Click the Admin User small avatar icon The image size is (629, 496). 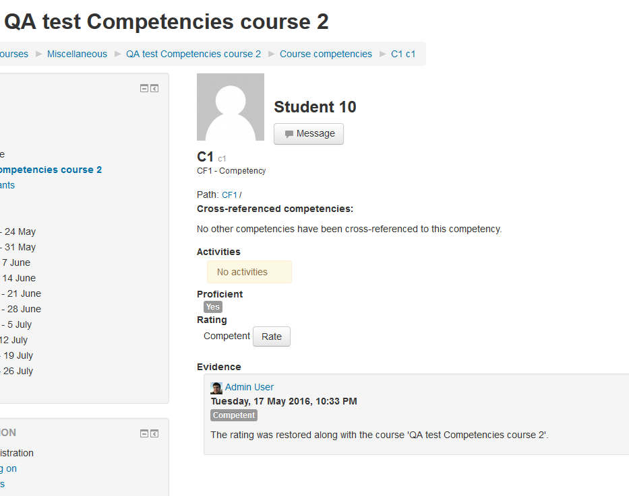[216, 388]
